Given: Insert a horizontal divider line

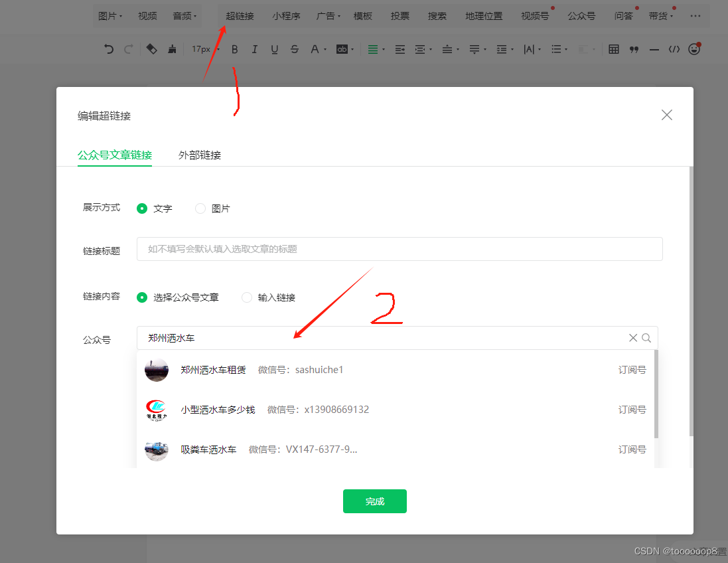Looking at the screenshot, I should [654, 49].
